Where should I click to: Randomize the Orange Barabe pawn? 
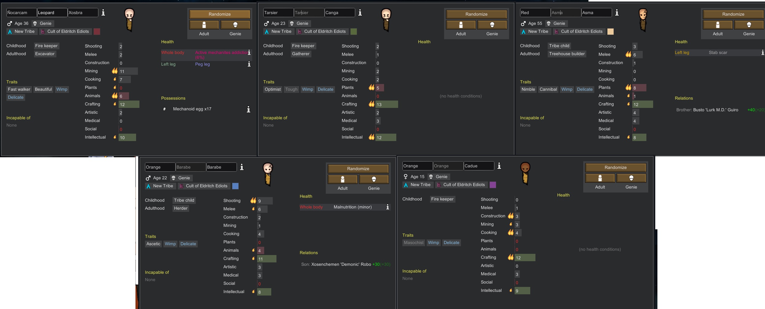(x=358, y=169)
